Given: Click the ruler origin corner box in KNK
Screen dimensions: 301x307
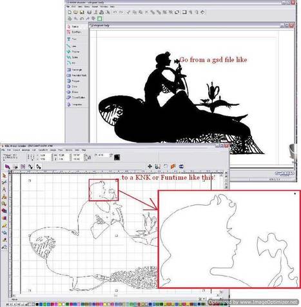Looking at the screenshot, I should tap(10, 172).
